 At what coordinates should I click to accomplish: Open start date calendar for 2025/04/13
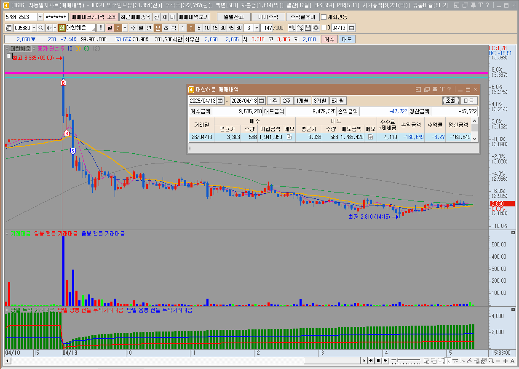tap(220, 101)
